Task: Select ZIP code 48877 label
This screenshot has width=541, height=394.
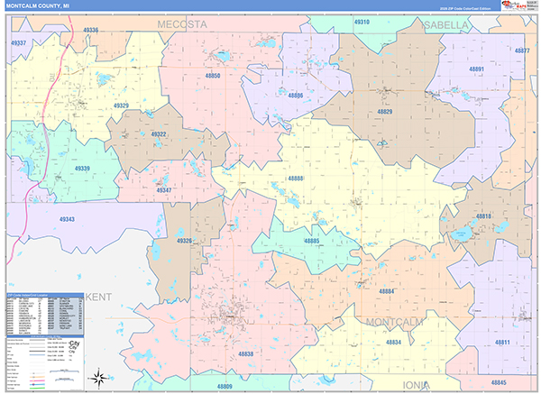Action: click(522, 50)
